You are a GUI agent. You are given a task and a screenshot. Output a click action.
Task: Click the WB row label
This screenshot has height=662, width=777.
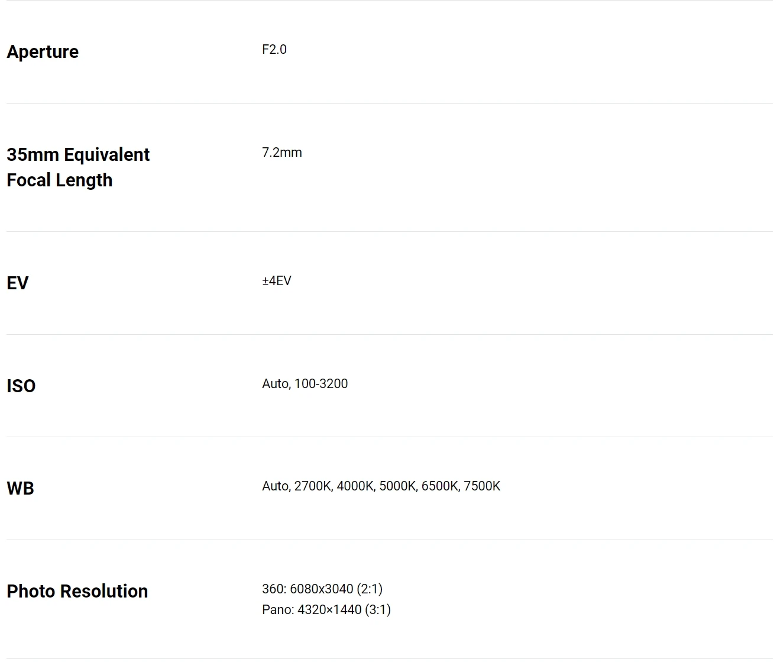click(21, 489)
